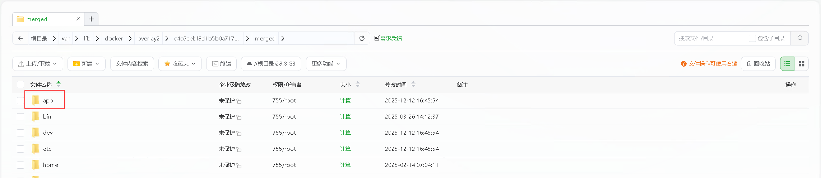This screenshot has height=178, width=821.
Task: Open a new tab with plus icon
Action: click(91, 19)
